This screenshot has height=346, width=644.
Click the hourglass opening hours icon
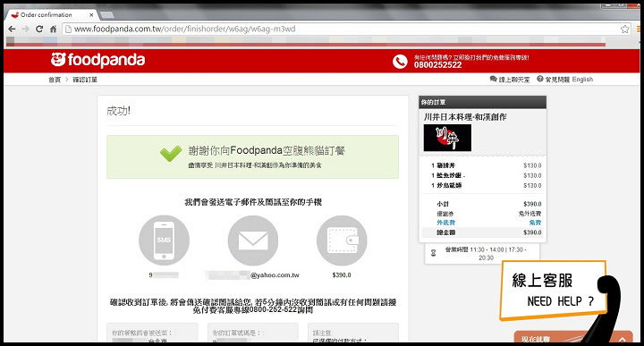click(433, 253)
